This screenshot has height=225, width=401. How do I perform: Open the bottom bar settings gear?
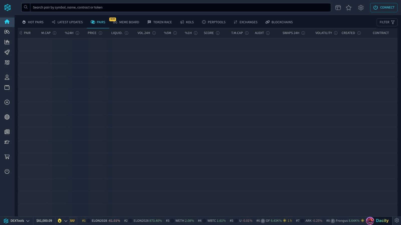(x=397, y=220)
